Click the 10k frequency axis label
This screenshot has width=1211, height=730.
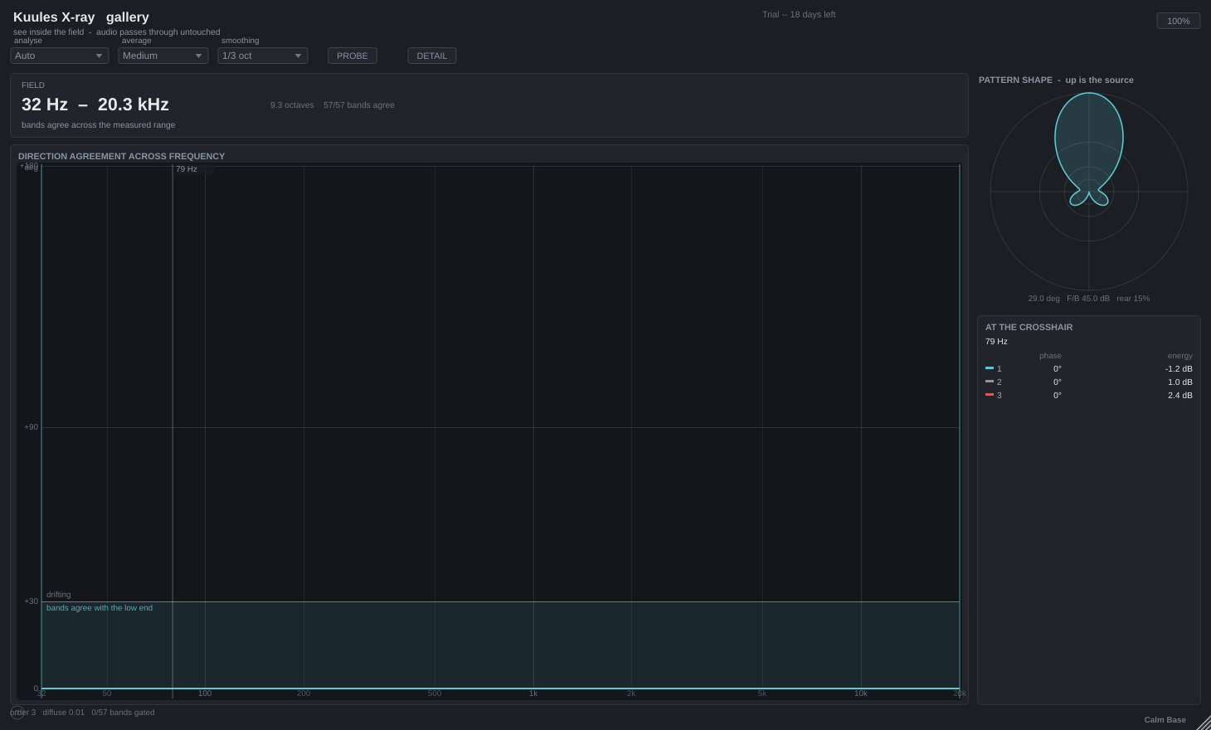coord(861,693)
